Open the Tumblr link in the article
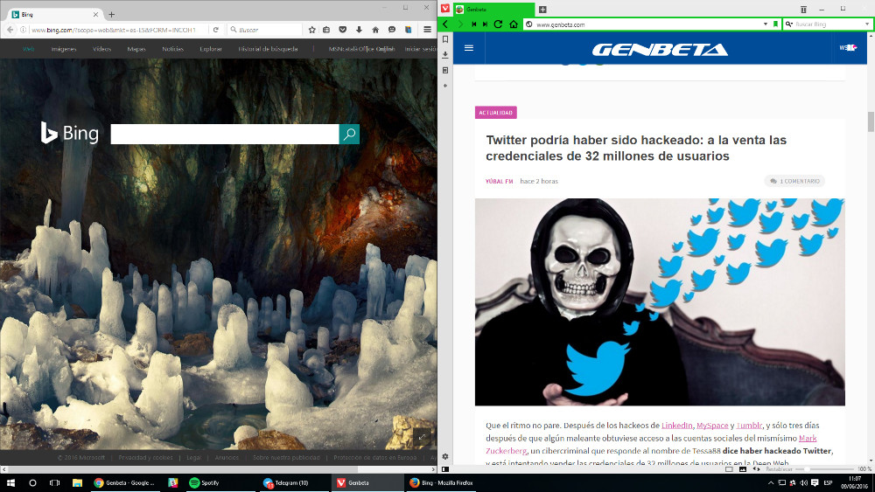The image size is (875, 492). (749, 425)
